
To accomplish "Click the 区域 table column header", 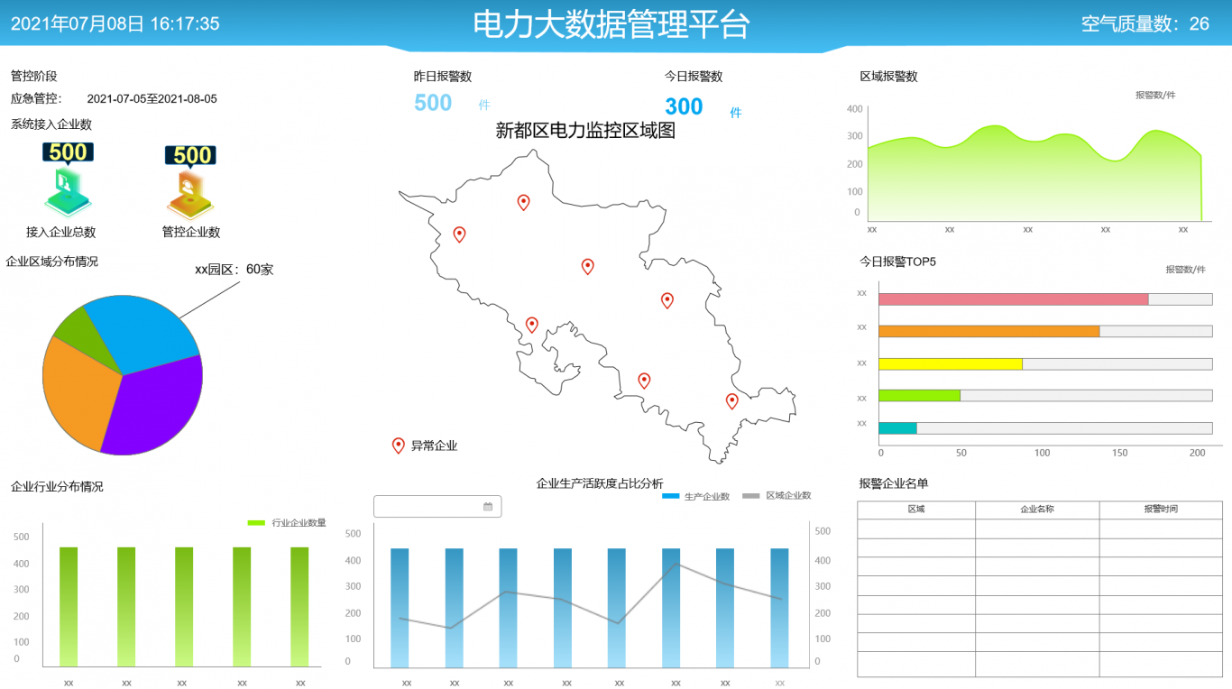I will [916, 510].
